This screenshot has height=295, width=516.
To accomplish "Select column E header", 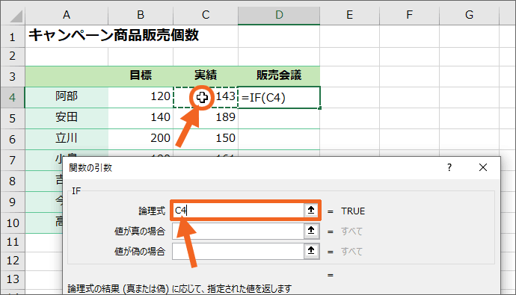I will coord(349,15).
